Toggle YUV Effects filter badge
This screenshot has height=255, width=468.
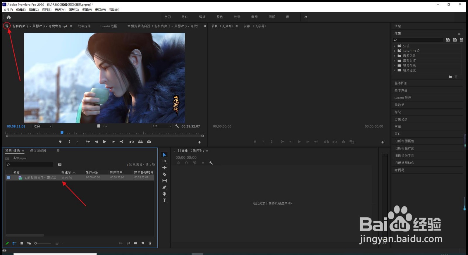pos(461,40)
